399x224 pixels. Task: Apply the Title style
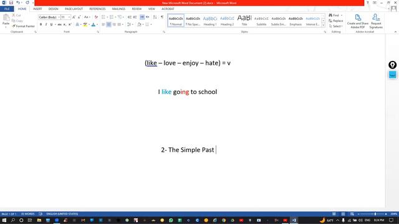tap(244, 21)
